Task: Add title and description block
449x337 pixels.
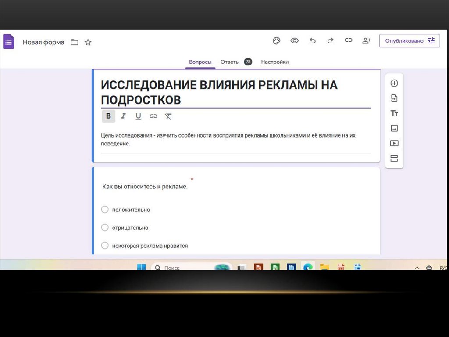Action: [x=394, y=113]
